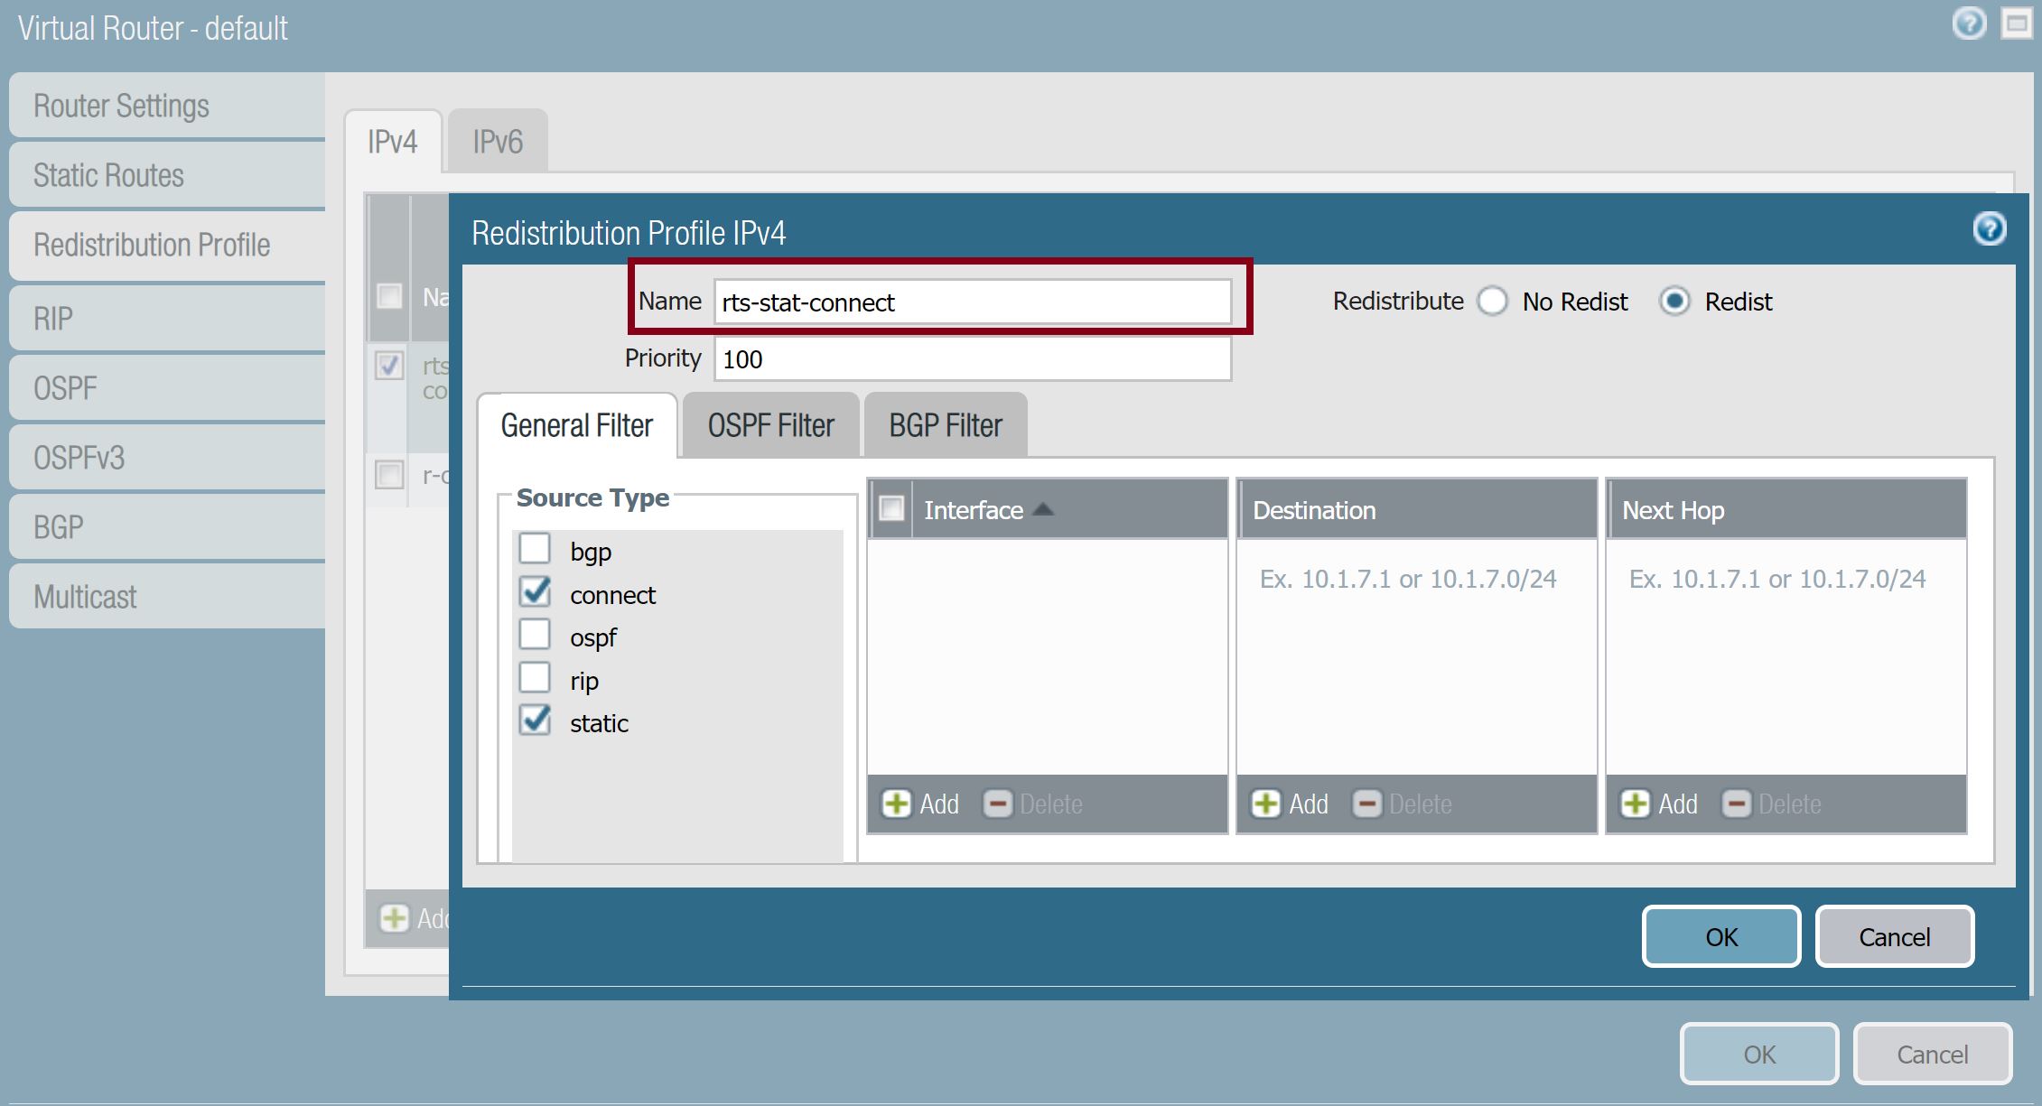Select the No Redist radio button
This screenshot has width=2042, height=1106.
point(1493,302)
